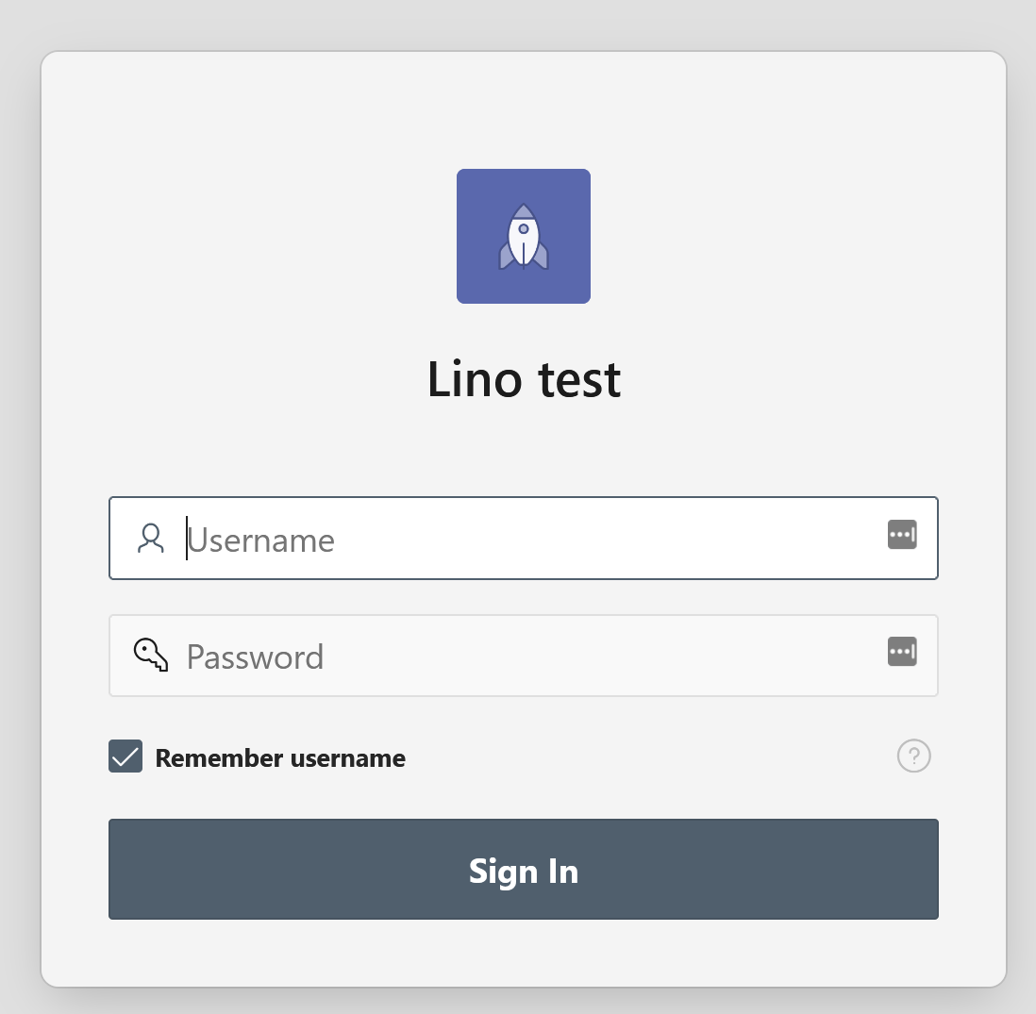Viewport: 1036px width, 1014px height.
Task: Open the question mark help icon
Action: click(913, 756)
